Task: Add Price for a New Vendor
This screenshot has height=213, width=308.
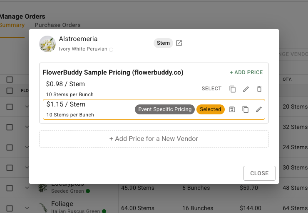Action: [154, 139]
